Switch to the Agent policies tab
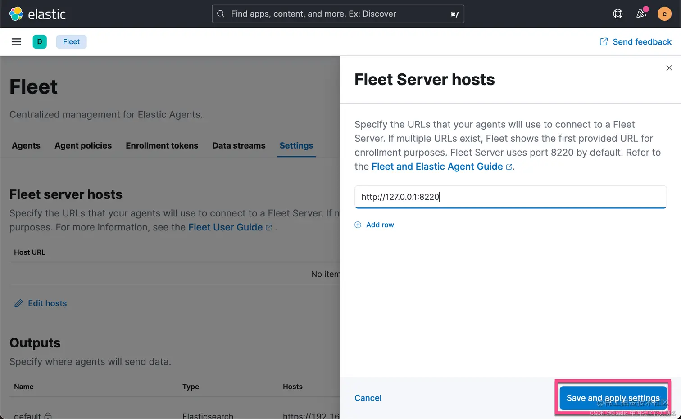 83,145
